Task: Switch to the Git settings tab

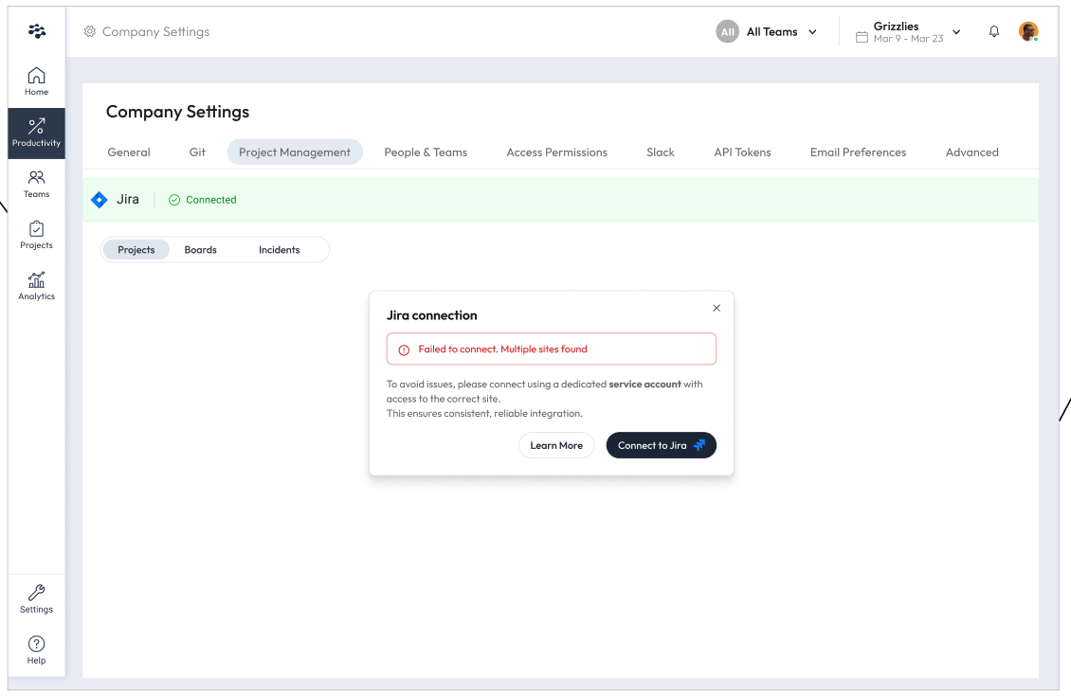Action: tap(197, 152)
